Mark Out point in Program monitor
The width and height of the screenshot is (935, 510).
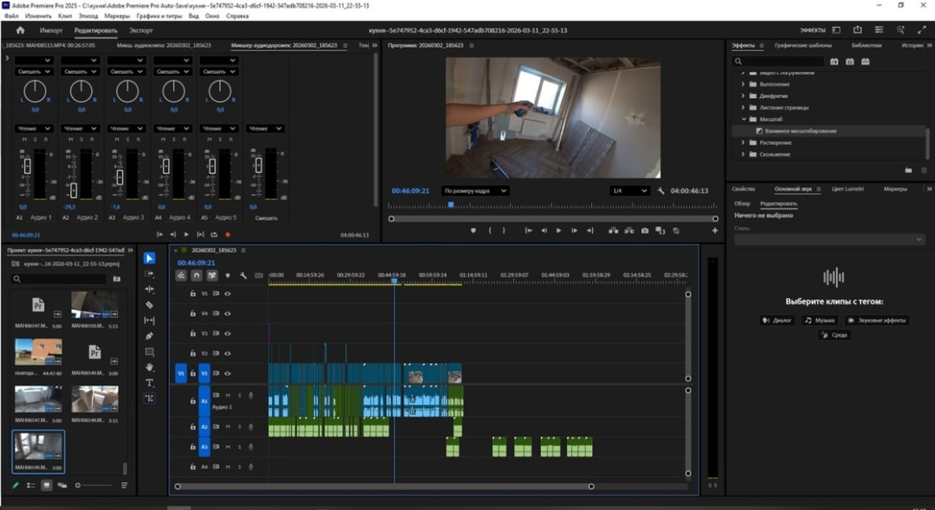(503, 230)
